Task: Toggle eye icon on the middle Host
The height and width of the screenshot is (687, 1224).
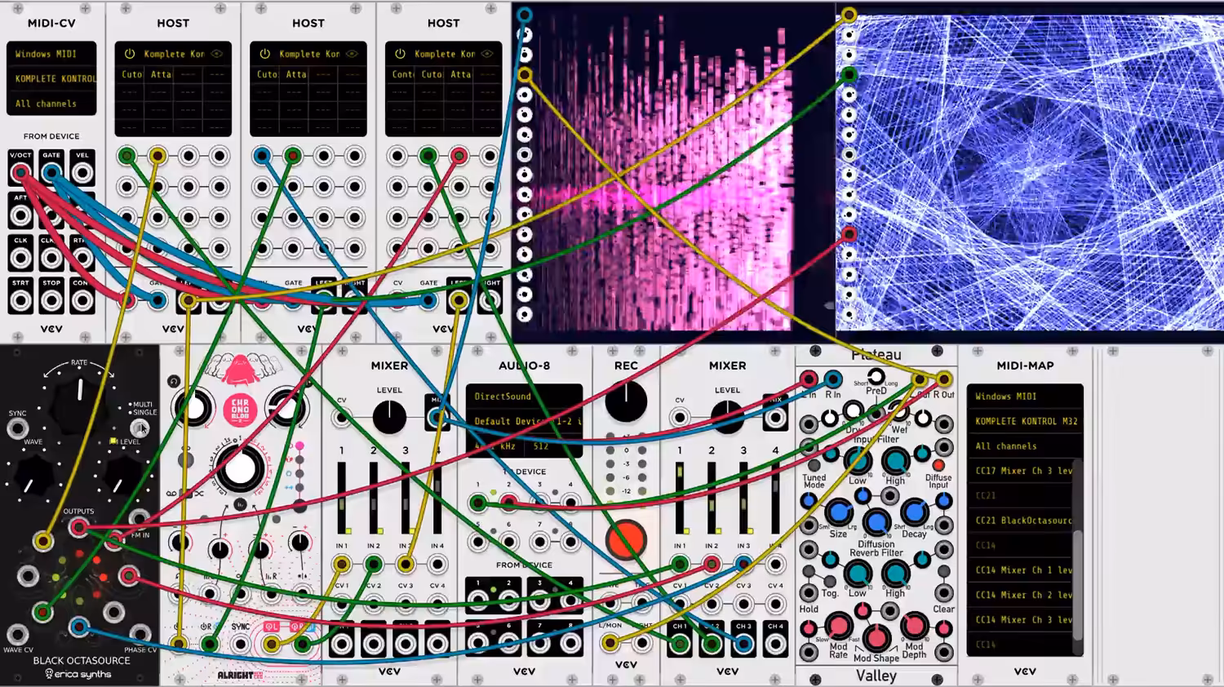Action: pyautogui.click(x=353, y=54)
